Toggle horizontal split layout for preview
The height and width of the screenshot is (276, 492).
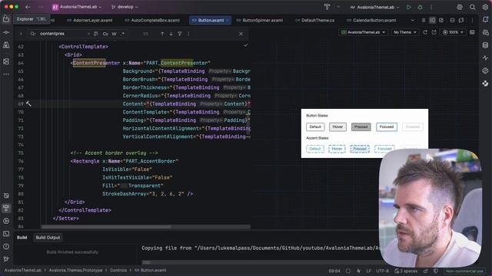tap(452, 21)
